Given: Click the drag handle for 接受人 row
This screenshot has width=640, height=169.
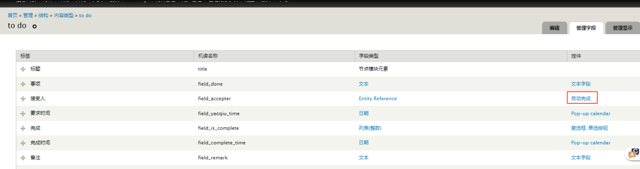Looking at the screenshot, I should coord(23,99).
